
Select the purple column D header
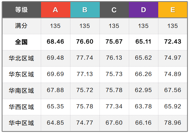[x=143, y=10]
